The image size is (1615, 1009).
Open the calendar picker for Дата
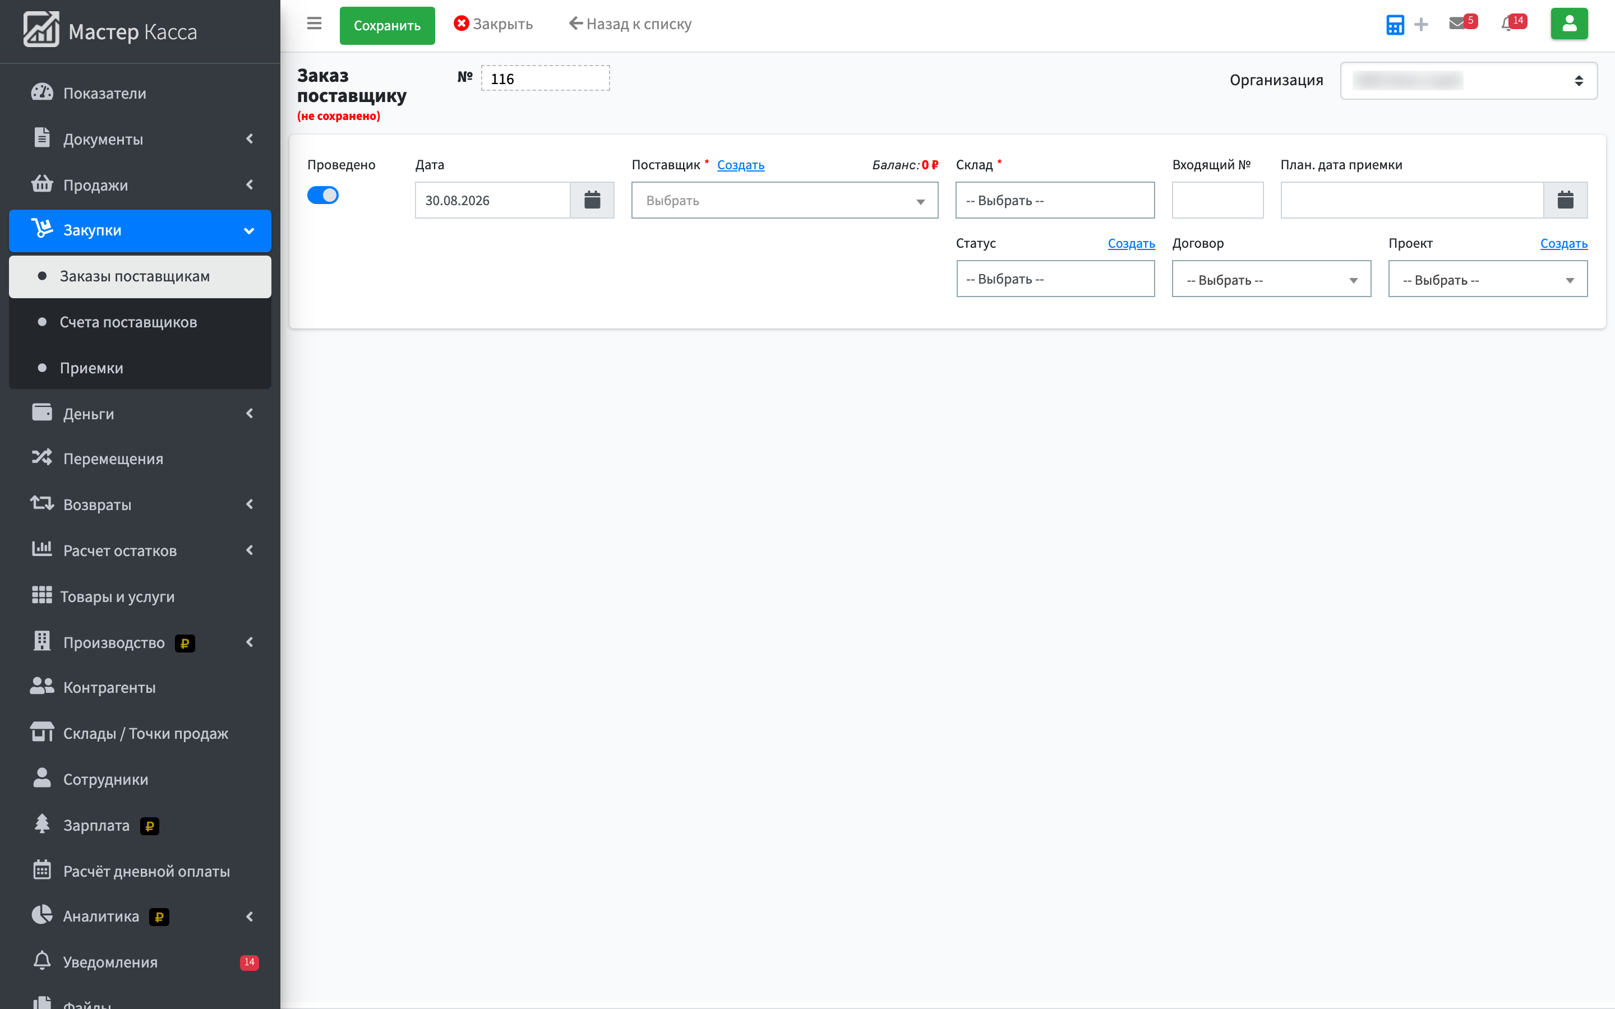coord(592,200)
